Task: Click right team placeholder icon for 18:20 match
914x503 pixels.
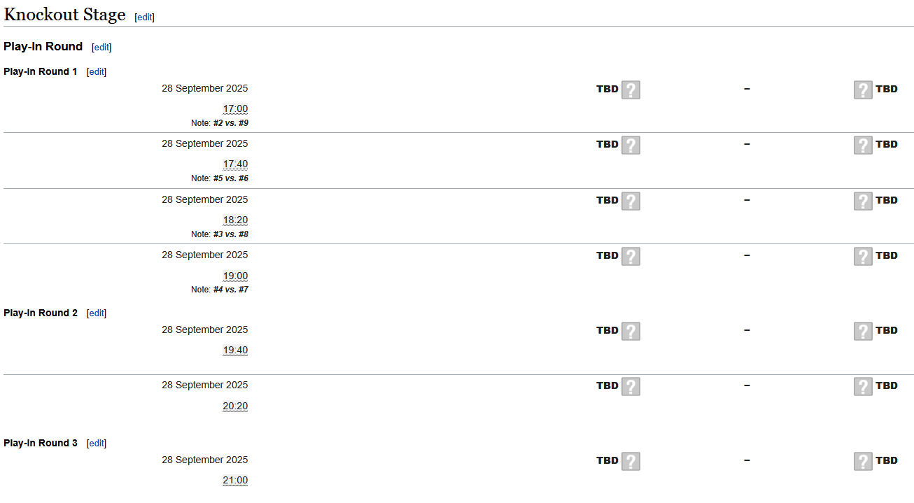Action: point(863,201)
